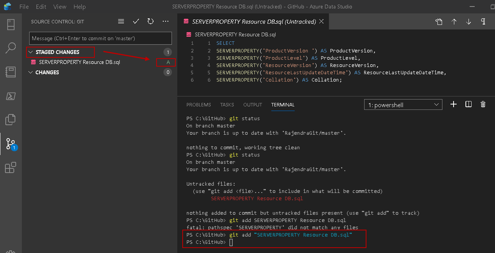Add a new terminal with plus icon
The width and height of the screenshot is (495, 253).
454,104
